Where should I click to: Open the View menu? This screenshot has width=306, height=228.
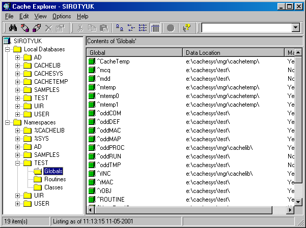pos(41,16)
